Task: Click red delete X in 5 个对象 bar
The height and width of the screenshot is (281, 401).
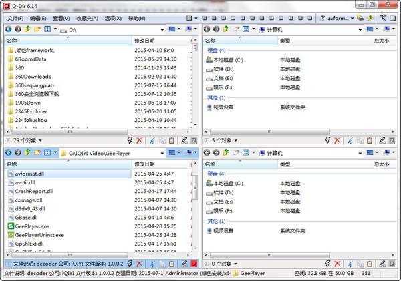Action: pyautogui.click(x=338, y=140)
